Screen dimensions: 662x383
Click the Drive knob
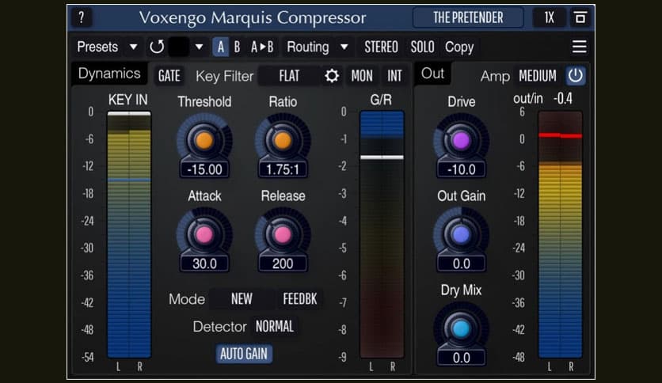(461, 141)
